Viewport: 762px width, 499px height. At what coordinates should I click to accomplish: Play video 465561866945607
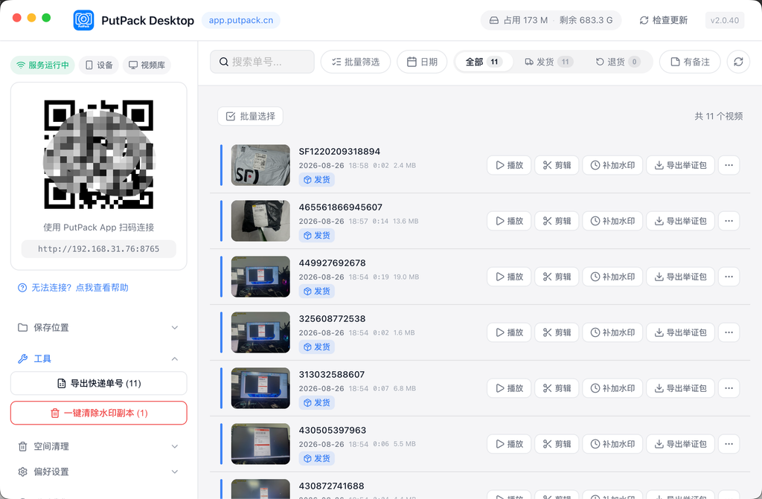(x=509, y=221)
